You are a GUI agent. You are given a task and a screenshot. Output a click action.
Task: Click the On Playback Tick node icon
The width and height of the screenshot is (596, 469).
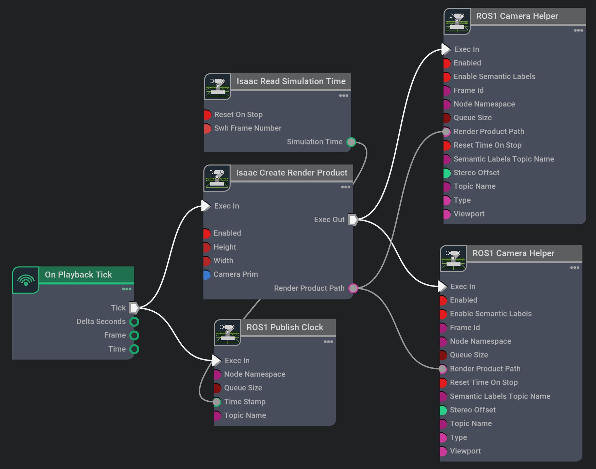click(x=26, y=280)
